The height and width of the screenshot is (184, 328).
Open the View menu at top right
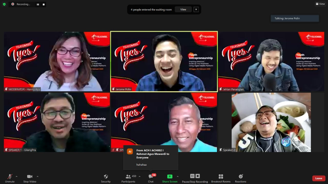pyautogui.click(x=320, y=4)
